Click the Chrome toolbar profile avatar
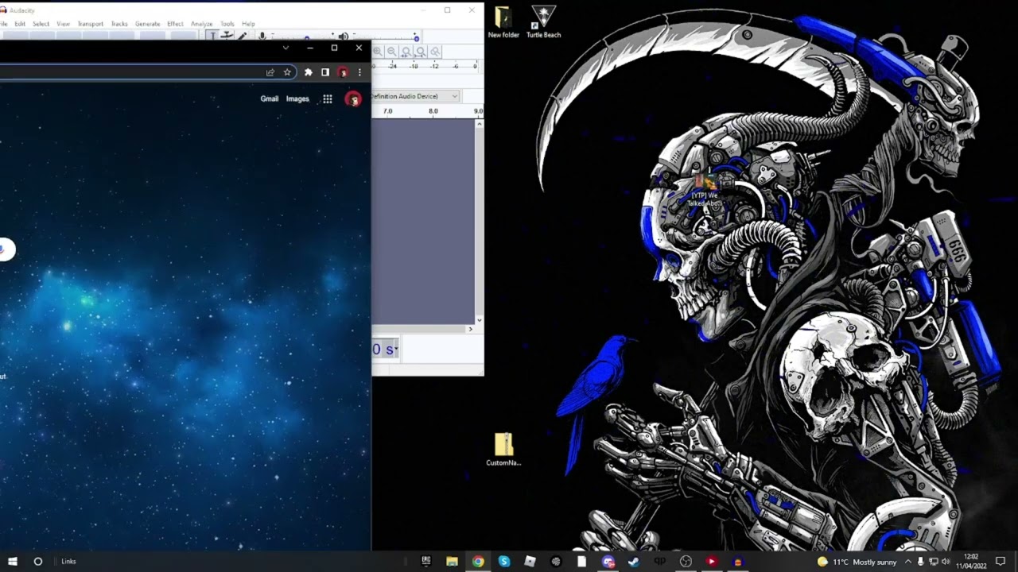Image resolution: width=1018 pixels, height=572 pixels. (343, 72)
